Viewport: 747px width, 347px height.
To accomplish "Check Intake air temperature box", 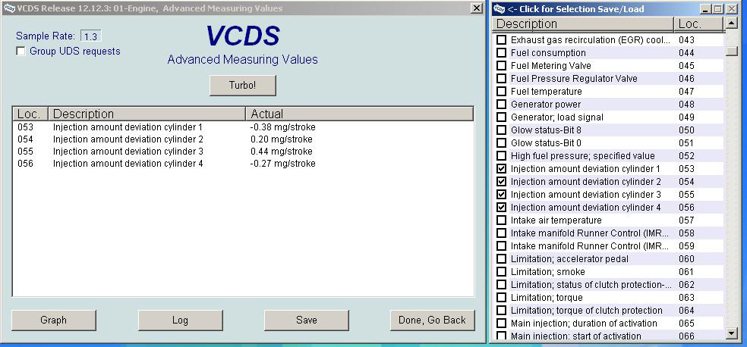I will (501, 220).
